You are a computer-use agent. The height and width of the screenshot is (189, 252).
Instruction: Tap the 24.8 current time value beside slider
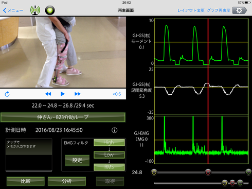[x=137, y=172]
